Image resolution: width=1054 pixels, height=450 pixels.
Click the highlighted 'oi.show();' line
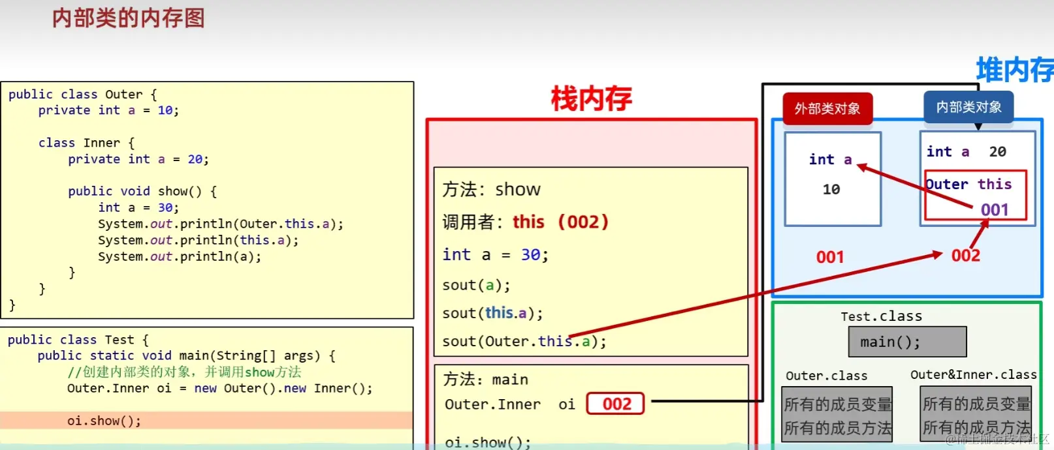[206, 421]
